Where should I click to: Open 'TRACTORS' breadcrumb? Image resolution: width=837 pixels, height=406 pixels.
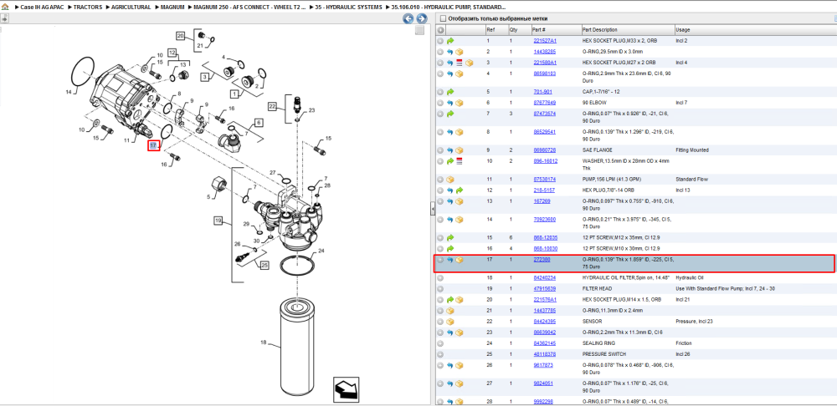point(88,8)
